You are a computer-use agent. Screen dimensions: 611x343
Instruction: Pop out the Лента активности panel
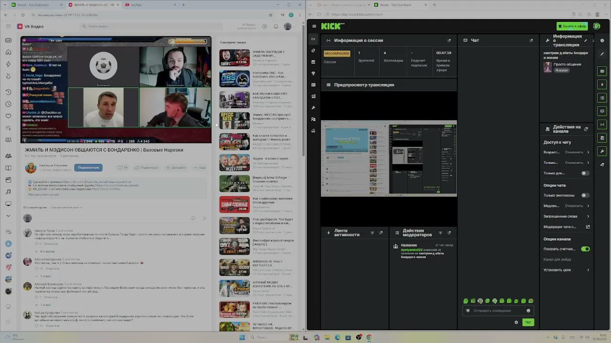381,233
